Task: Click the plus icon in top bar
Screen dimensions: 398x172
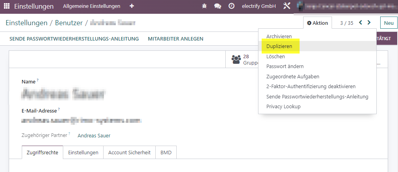Action: (x=132, y=6)
